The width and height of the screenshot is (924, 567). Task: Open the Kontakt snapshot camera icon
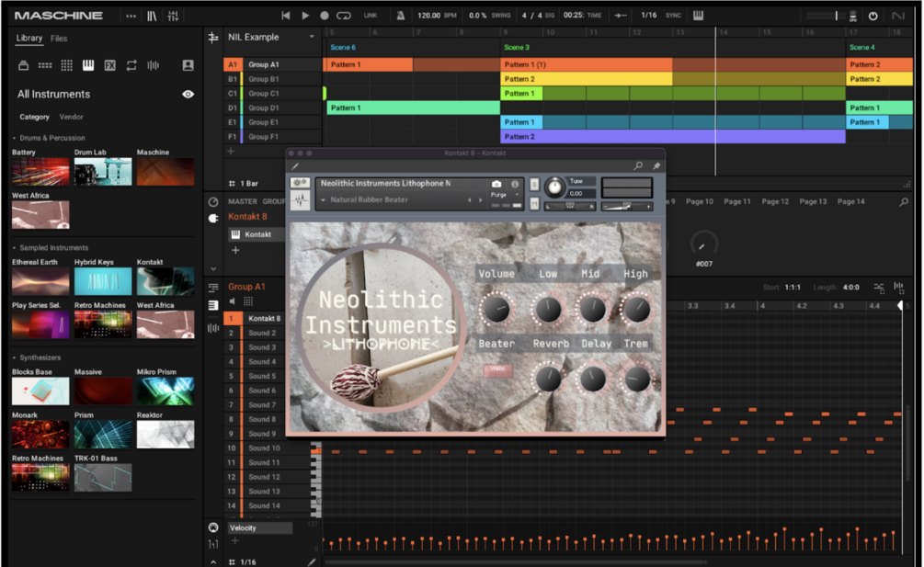(496, 185)
